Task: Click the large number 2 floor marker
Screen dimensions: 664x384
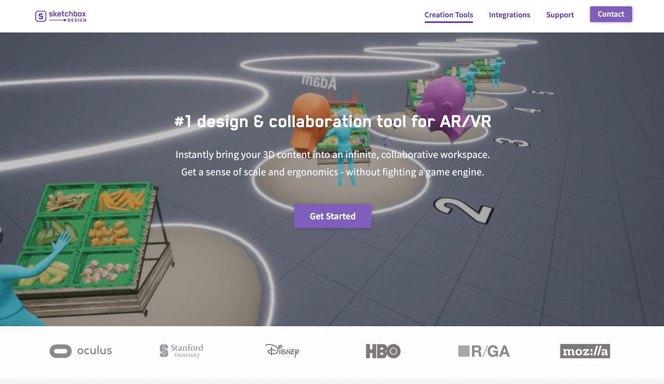Action: click(x=463, y=211)
